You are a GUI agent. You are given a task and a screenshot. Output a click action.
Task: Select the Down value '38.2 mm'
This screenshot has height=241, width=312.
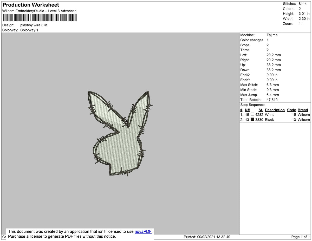274,70
